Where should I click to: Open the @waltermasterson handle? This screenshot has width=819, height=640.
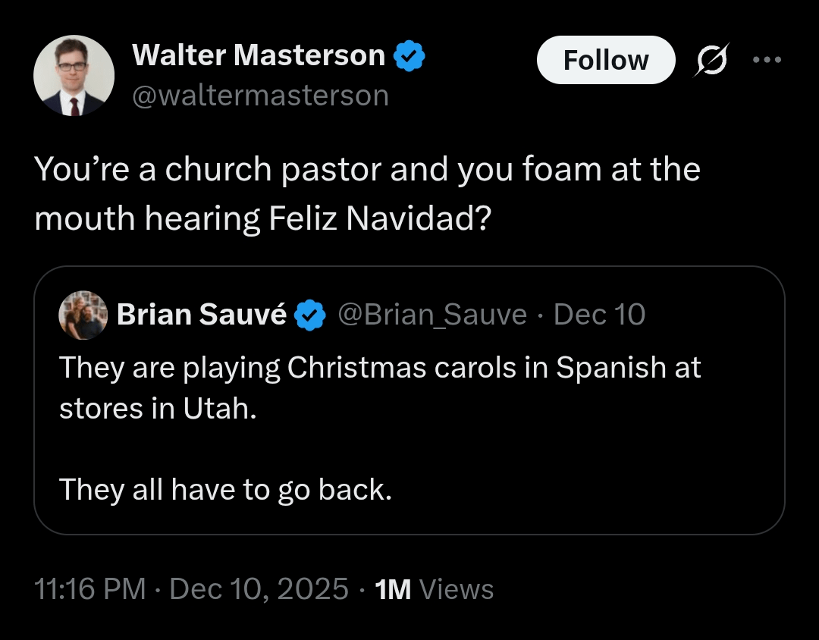[x=260, y=96]
